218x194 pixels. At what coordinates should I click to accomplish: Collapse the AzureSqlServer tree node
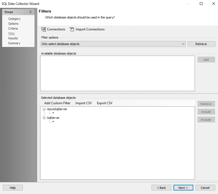[44, 109]
